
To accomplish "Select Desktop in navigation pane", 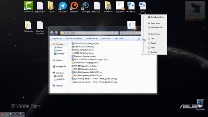I will click(x=59, y=54).
